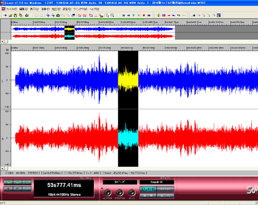Screen dimensions: 258x205
Task: Toggle the エフェクトオン effect-on button
Action: tap(148, 189)
